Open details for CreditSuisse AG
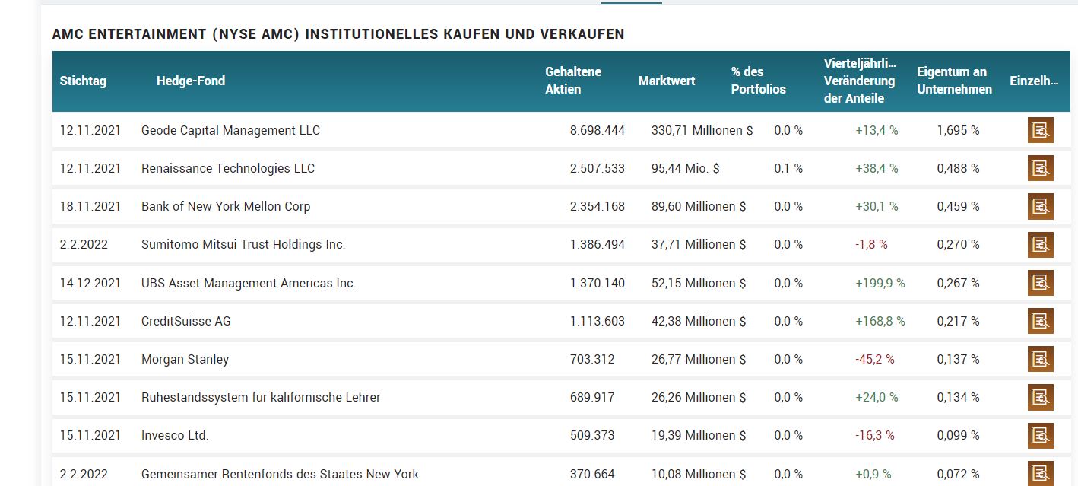 (1041, 321)
